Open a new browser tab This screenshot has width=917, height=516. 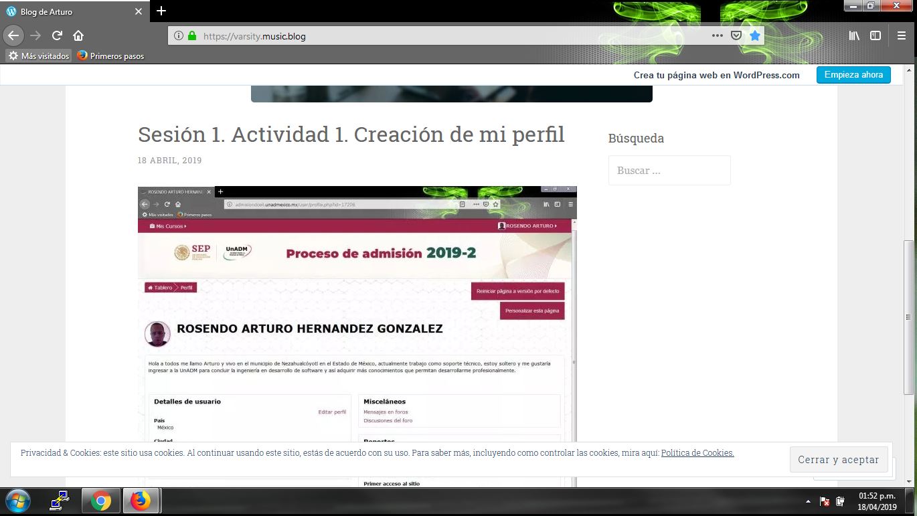161,11
